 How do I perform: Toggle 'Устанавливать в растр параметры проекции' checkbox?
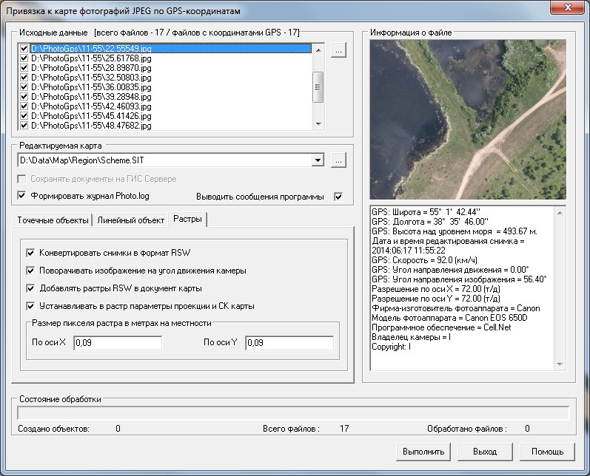point(30,306)
